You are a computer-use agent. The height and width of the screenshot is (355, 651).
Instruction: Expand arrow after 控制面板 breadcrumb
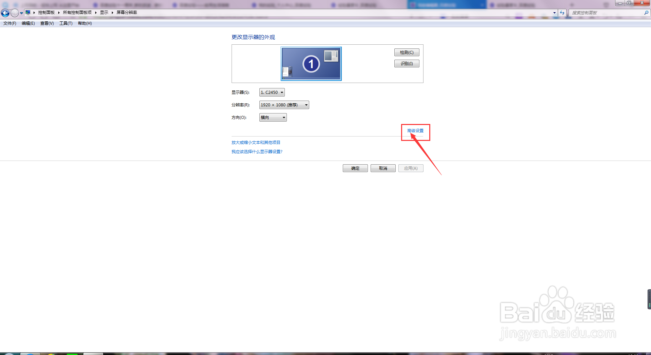59,13
